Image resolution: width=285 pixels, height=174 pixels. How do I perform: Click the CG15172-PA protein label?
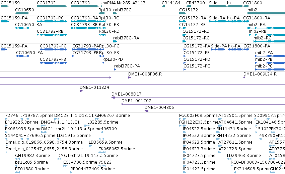pos(197,46)
